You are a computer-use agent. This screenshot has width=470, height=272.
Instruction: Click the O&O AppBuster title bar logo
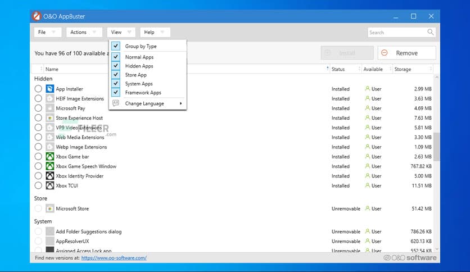(x=37, y=16)
